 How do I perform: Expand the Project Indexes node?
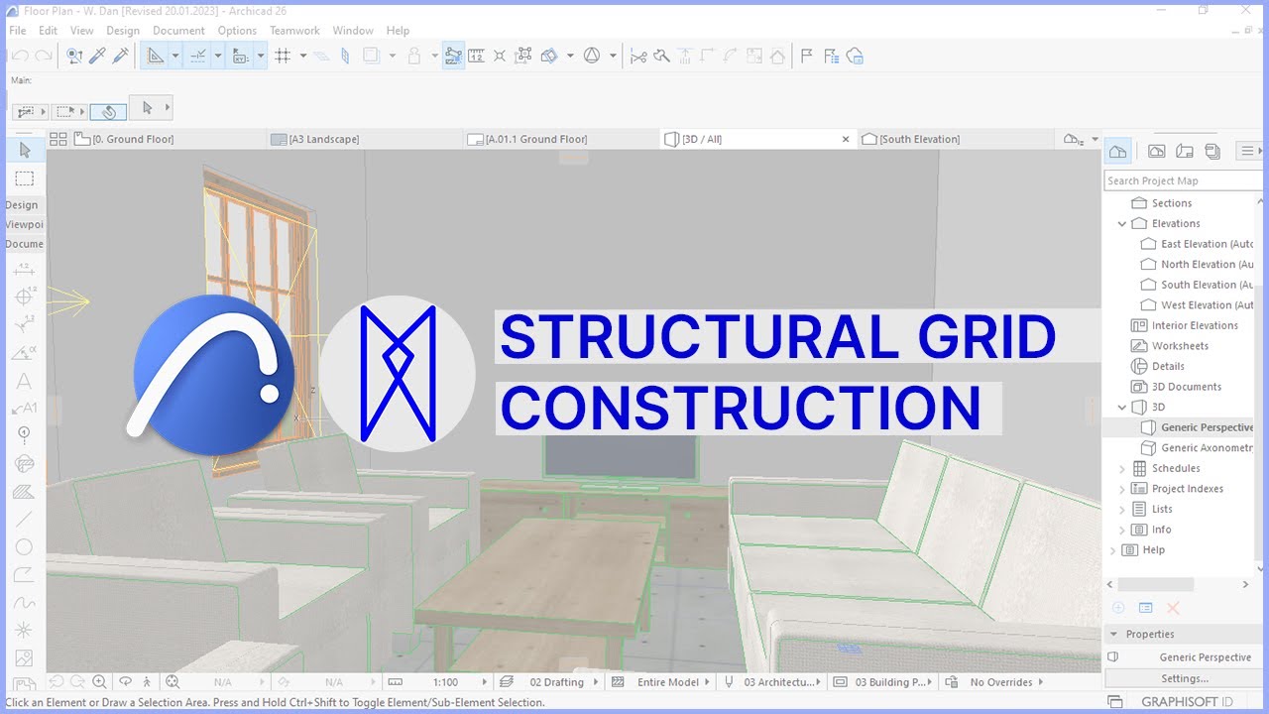click(x=1122, y=489)
